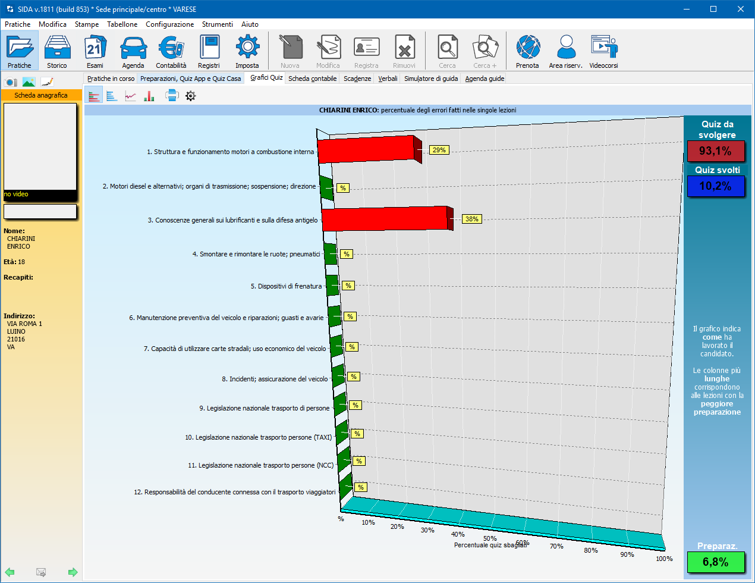The image size is (755, 583).
Task: Switch to Simulatore di guida tab
Action: (431, 79)
